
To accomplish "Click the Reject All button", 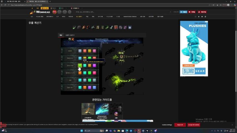I will pyautogui.click(x=180, y=125).
